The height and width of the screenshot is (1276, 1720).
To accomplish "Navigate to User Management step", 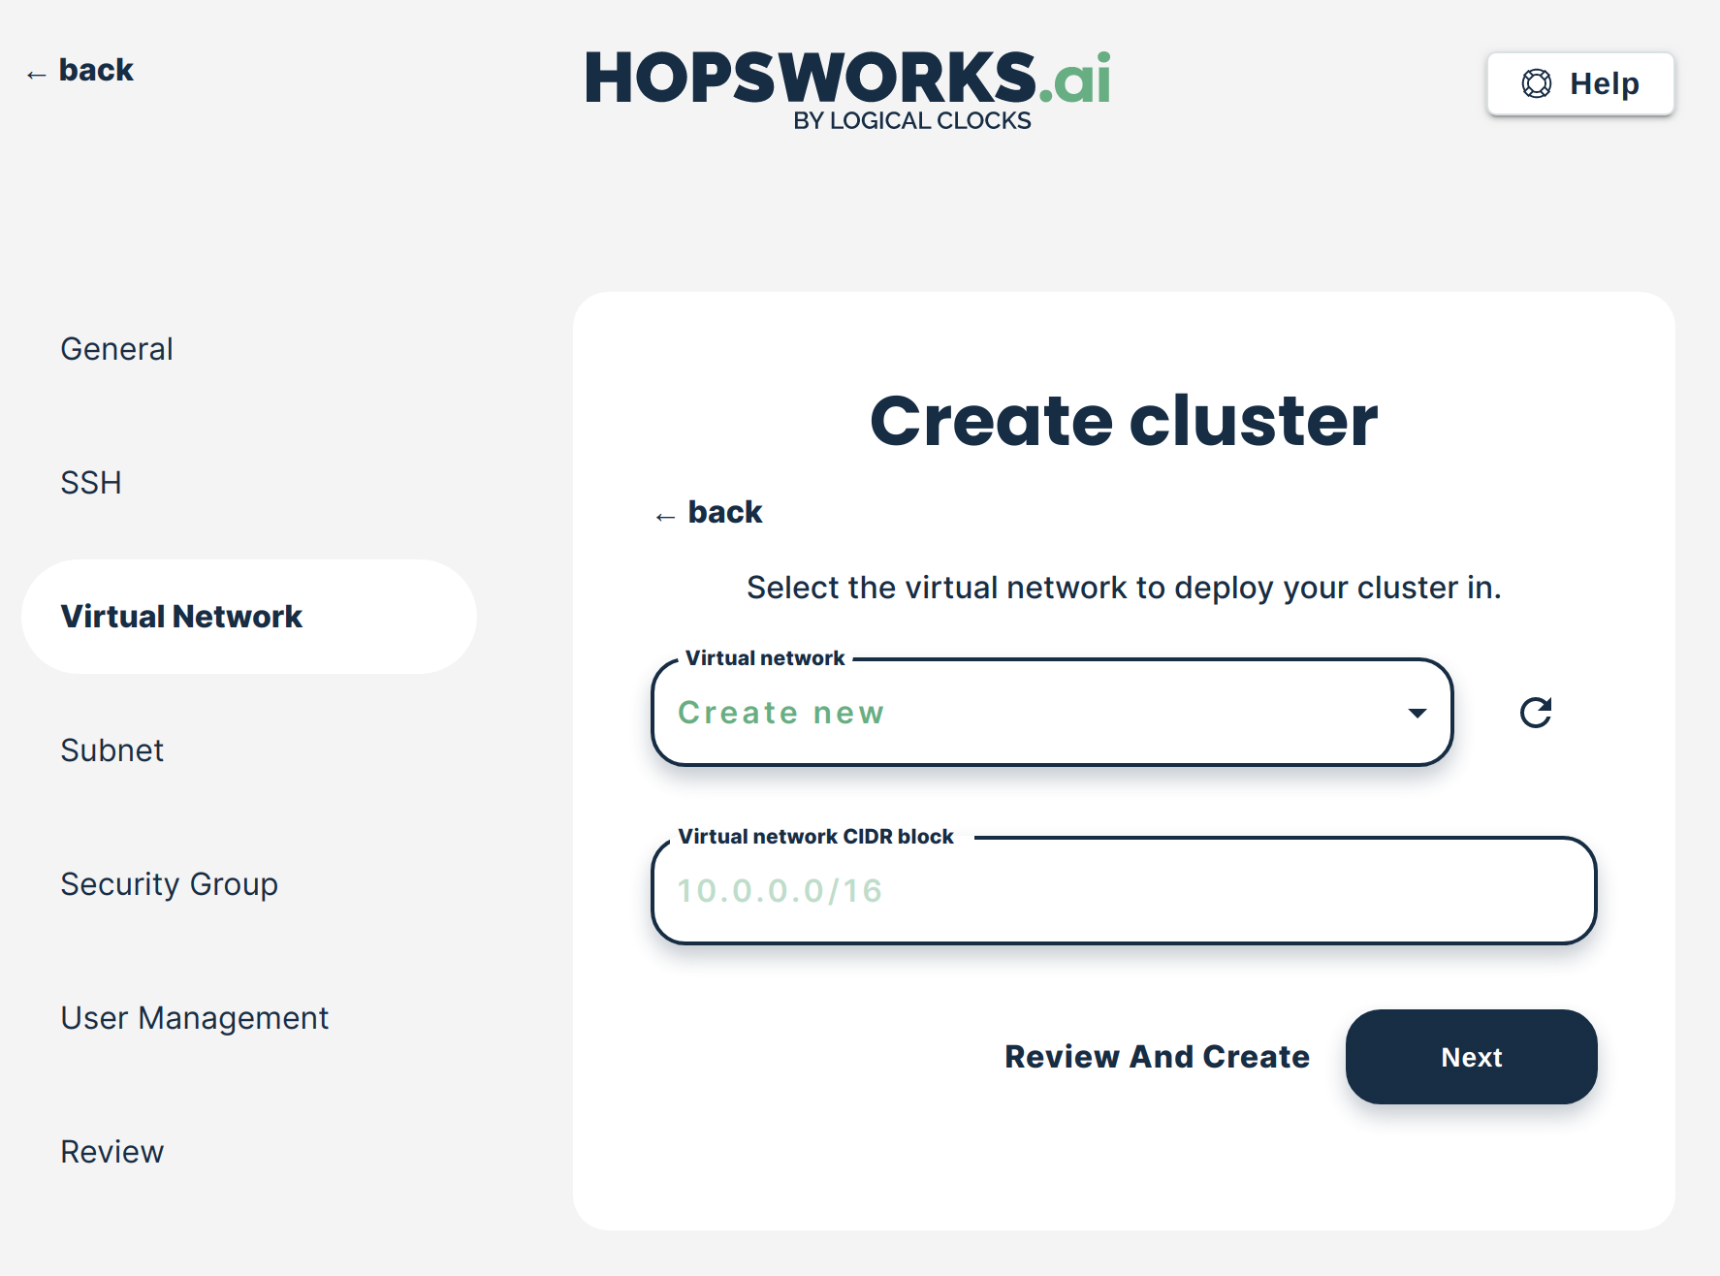I will click(194, 1018).
